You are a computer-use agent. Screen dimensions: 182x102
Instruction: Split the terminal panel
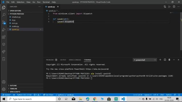click(165, 60)
